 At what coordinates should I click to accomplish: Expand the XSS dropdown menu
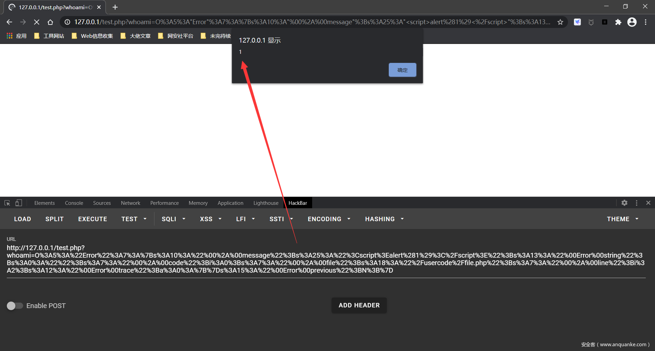(x=210, y=219)
